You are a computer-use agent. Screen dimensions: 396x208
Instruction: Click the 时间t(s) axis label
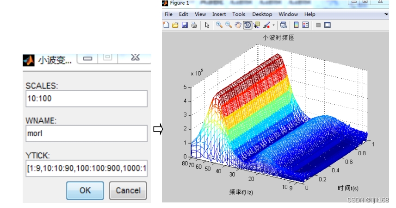click(348, 188)
